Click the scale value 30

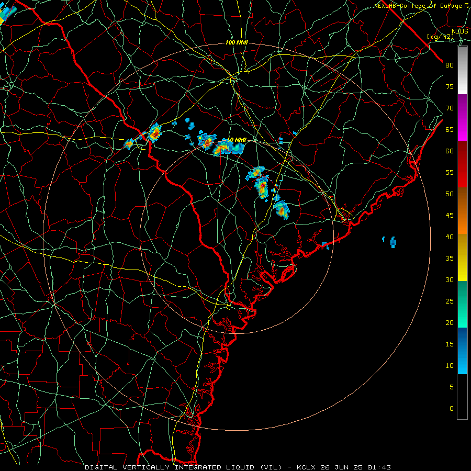(450, 280)
